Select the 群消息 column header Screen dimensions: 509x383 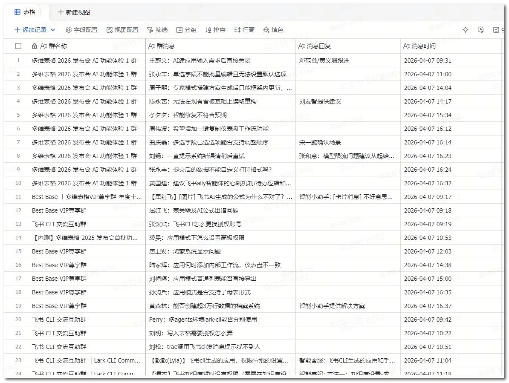[x=221, y=46]
